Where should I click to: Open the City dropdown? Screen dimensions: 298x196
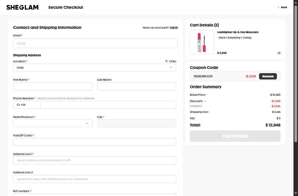point(137,123)
